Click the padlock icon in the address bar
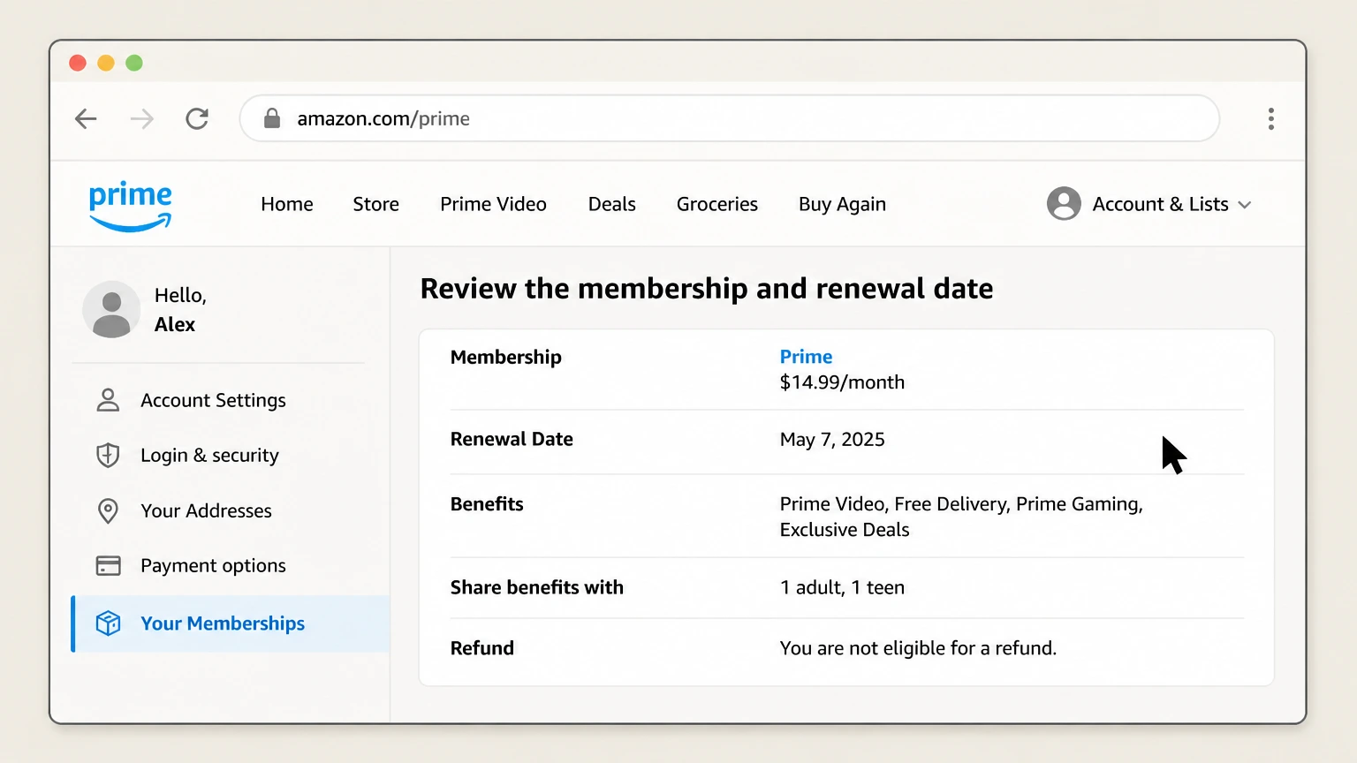Viewport: 1357px width, 763px height. [272, 118]
